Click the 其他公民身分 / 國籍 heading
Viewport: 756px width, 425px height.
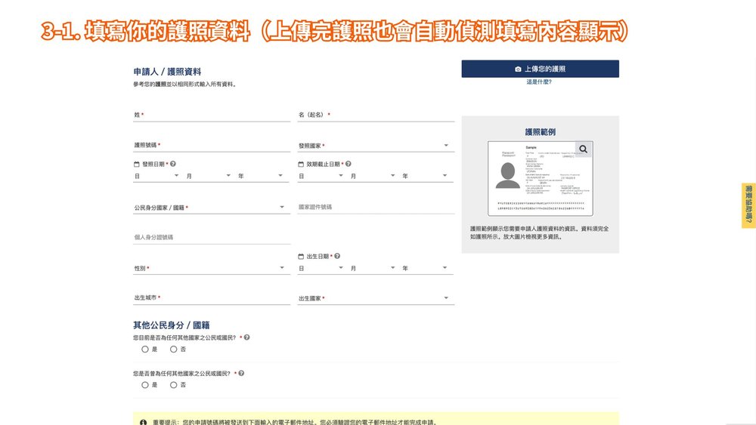coord(171,325)
